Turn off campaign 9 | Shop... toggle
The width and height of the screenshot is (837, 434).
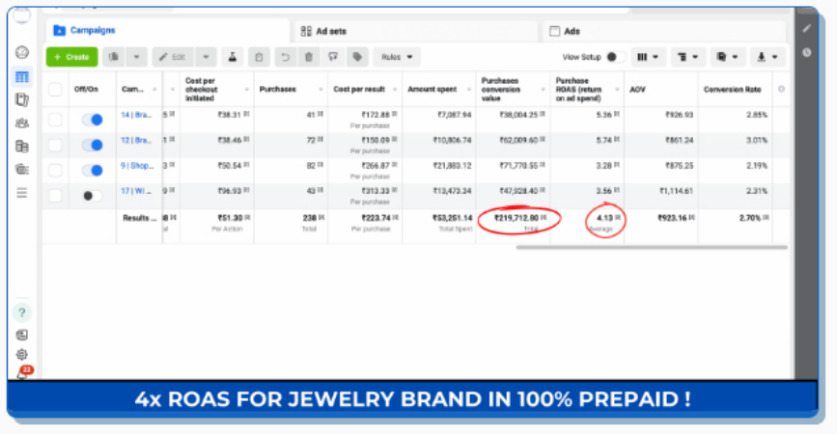coord(93,171)
